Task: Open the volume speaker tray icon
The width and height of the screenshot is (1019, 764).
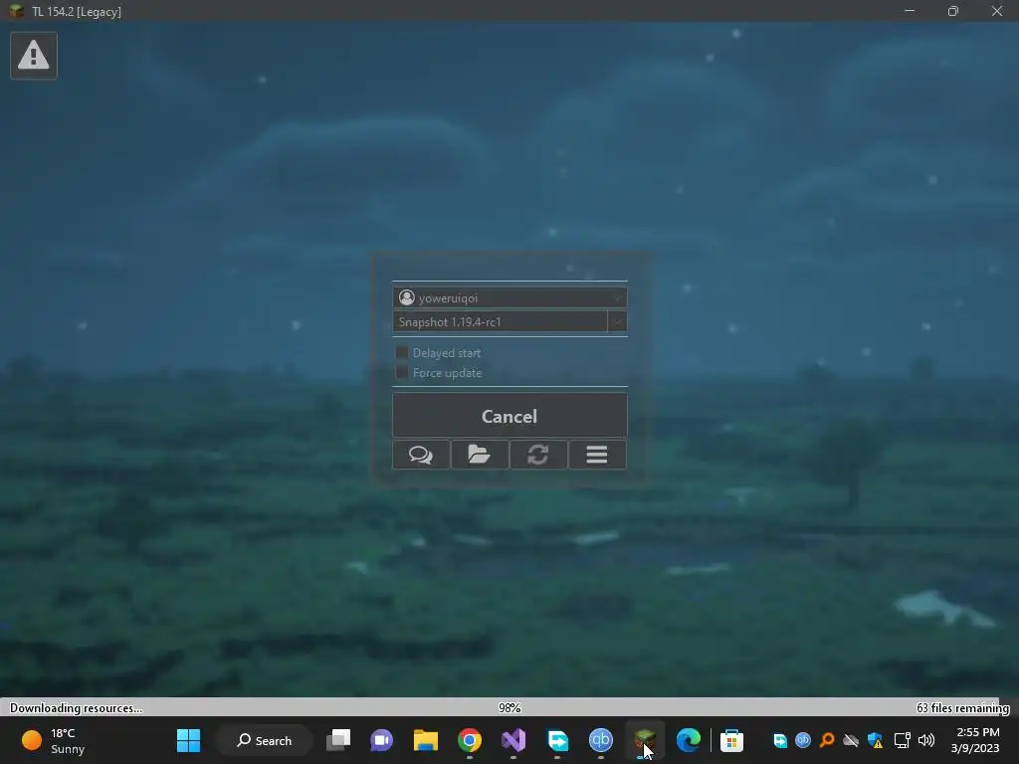Action: [x=926, y=740]
